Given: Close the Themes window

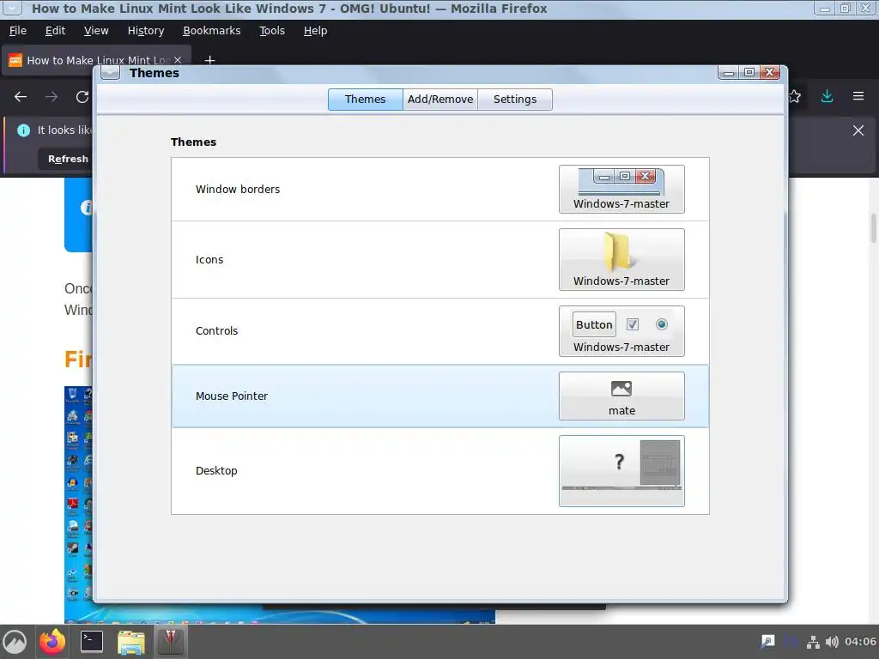Looking at the screenshot, I should (x=770, y=73).
